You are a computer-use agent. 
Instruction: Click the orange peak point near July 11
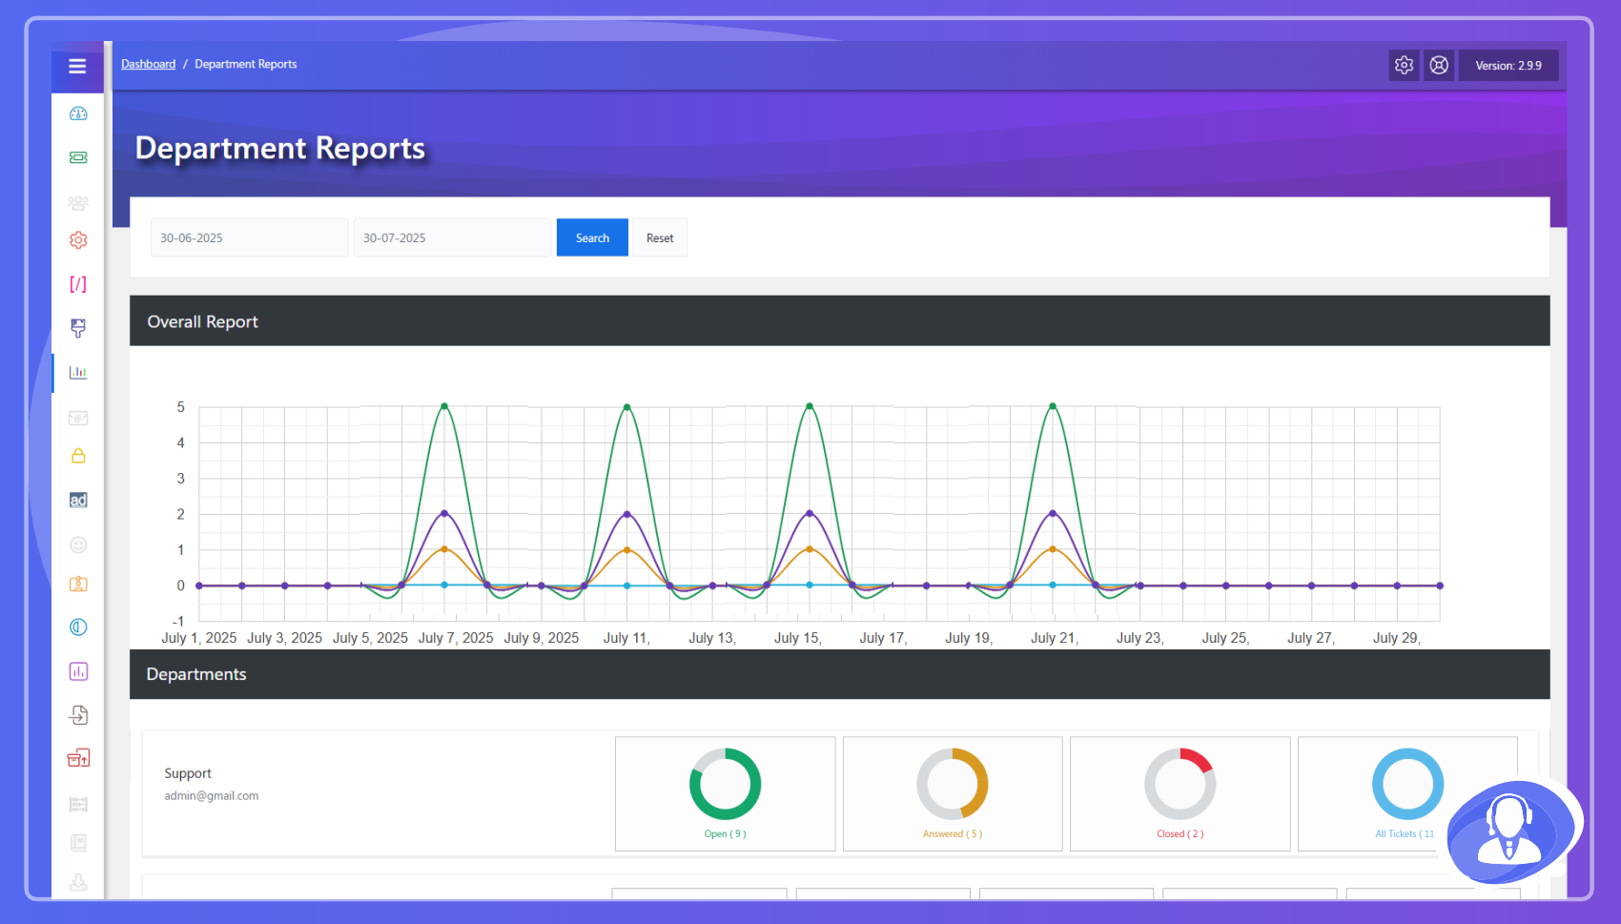coord(626,549)
